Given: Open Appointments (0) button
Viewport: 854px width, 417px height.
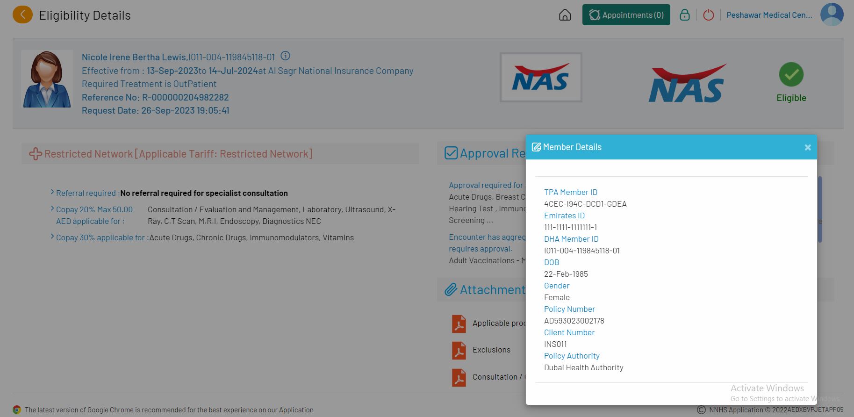Looking at the screenshot, I should [x=626, y=15].
